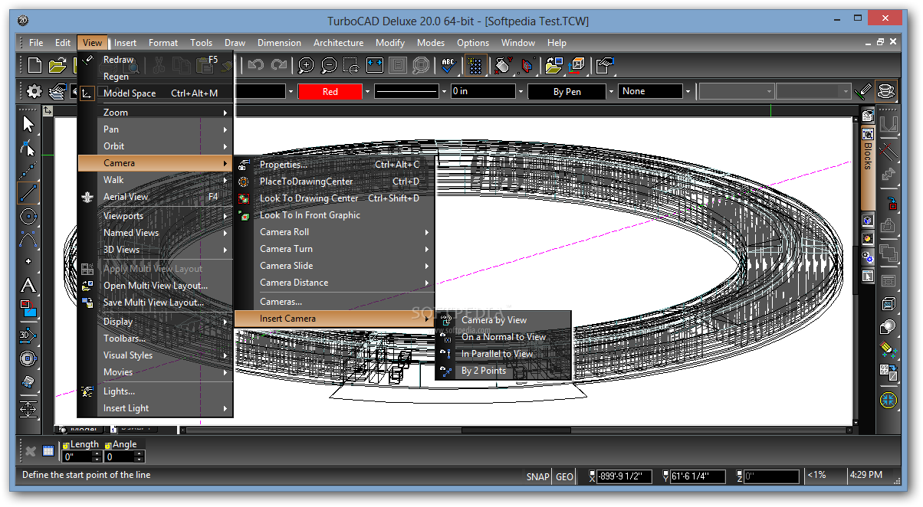Open the gear settings icon in property bar
The height and width of the screenshot is (507, 923).
point(34,91)
